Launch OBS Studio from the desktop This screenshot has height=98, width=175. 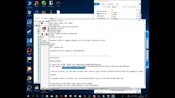point(29,88)
